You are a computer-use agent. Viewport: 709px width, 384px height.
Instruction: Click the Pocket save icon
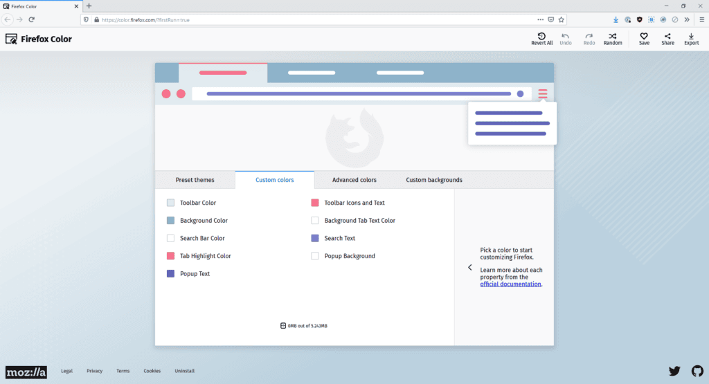(550, 19)
